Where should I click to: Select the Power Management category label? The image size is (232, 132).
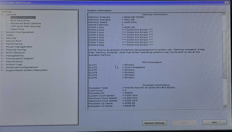tap(19, 47)
